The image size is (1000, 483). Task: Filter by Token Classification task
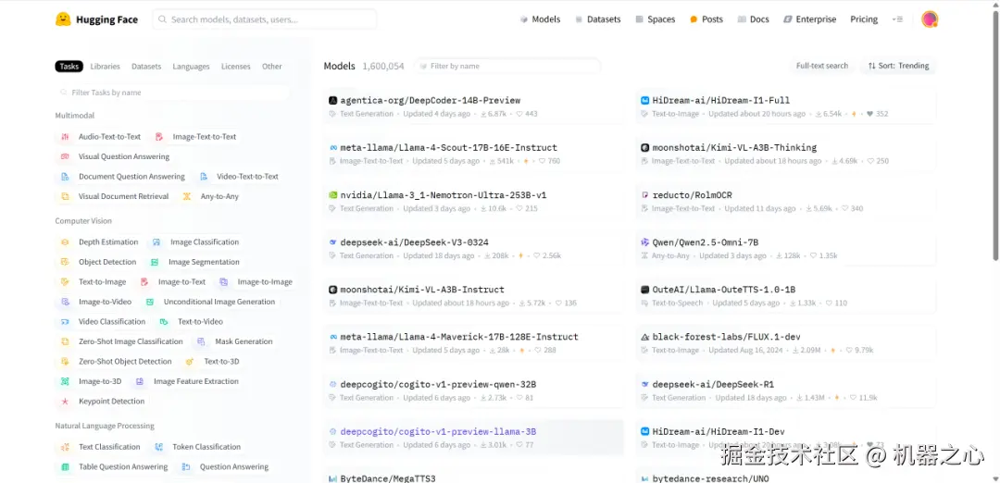tap(198, 447)
